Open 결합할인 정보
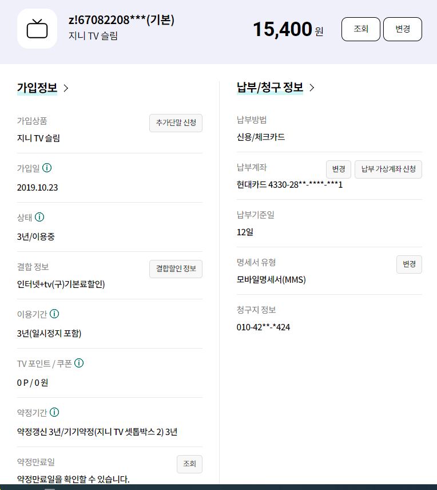This screenshot has width=437, height=490. [x=176, y=269]
